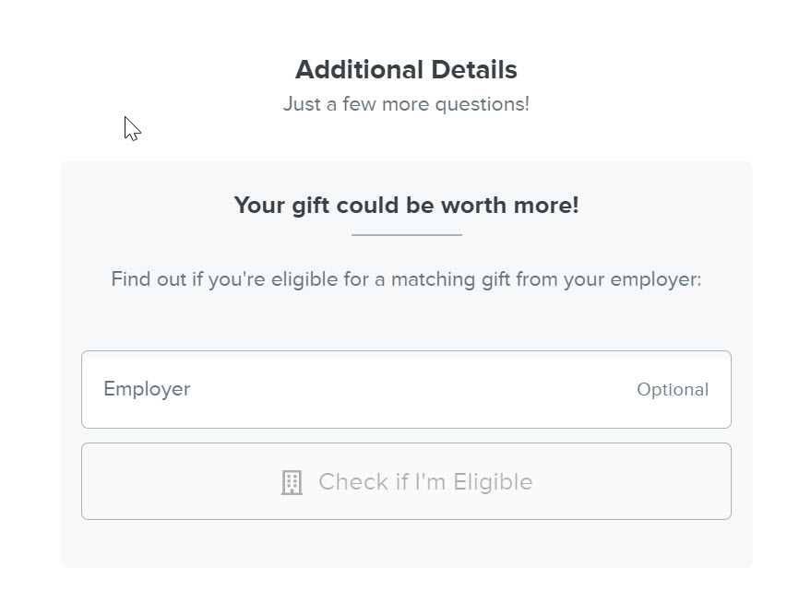Image resolution: width=811 pixels, height=614 pixels.
Task: Click the Additional Details heading
Action: [x=406, y=70]
